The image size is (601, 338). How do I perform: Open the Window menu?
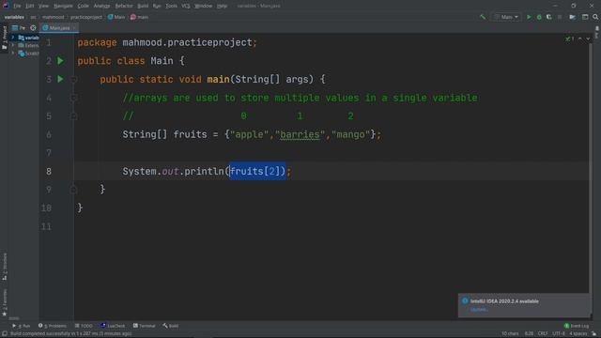click(x=203, y=6)
